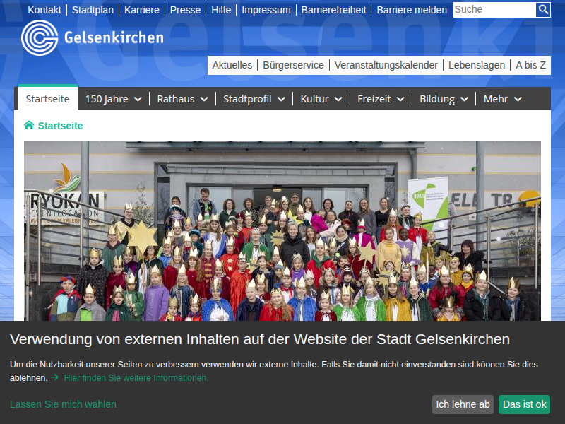
Task: Expand the Freizeit menu
Action: click(x=380, y=99)
